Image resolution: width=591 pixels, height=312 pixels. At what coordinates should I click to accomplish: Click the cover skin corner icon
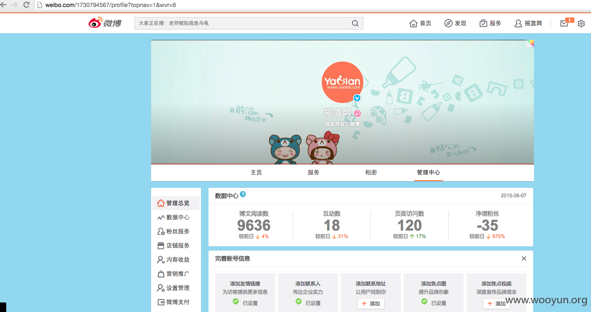point(530,44)
